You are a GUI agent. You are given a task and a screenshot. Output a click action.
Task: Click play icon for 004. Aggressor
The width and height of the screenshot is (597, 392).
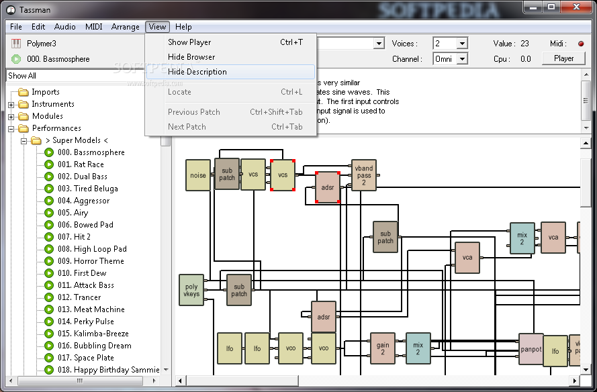pos(49,201)
